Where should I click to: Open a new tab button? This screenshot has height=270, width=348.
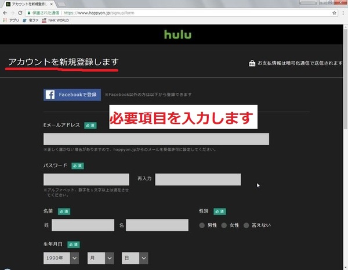pyautogui.click(x=61, y=4)
